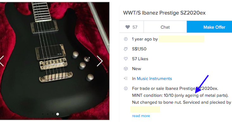Open the Music Instruments category link
This screenshot has width=232, height=122.
click(x=154, y=79)
